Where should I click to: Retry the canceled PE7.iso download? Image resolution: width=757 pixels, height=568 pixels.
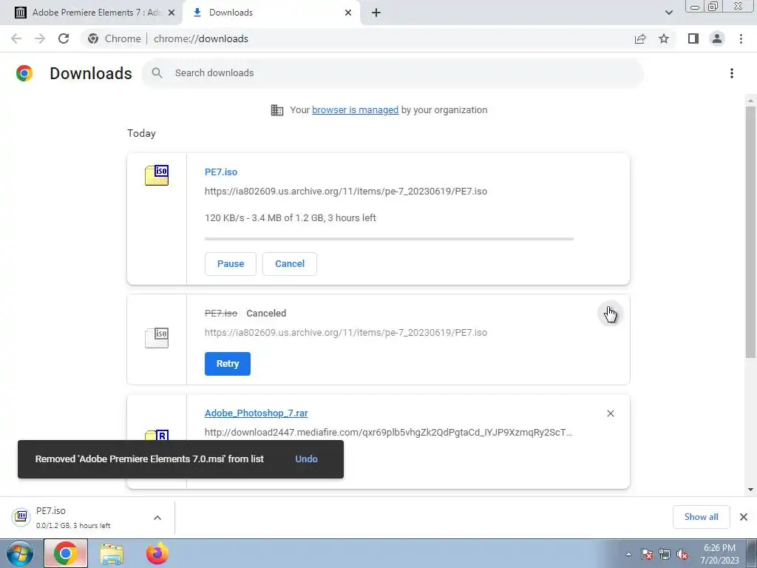point(228,364)
